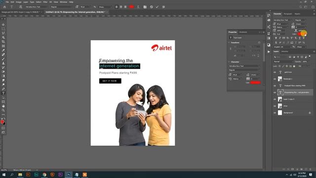Open the File menu
The width and height of the screenshot is (316, 178).
point(7,2)
